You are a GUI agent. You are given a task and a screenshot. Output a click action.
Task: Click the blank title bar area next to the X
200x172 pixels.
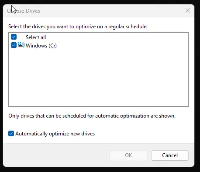click(112, 11)
